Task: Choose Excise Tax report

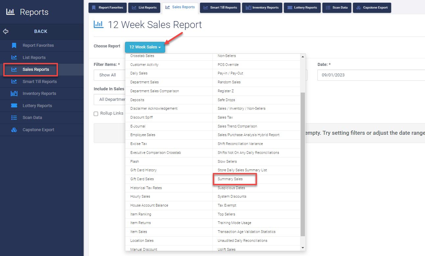Action: click(138, 144)
